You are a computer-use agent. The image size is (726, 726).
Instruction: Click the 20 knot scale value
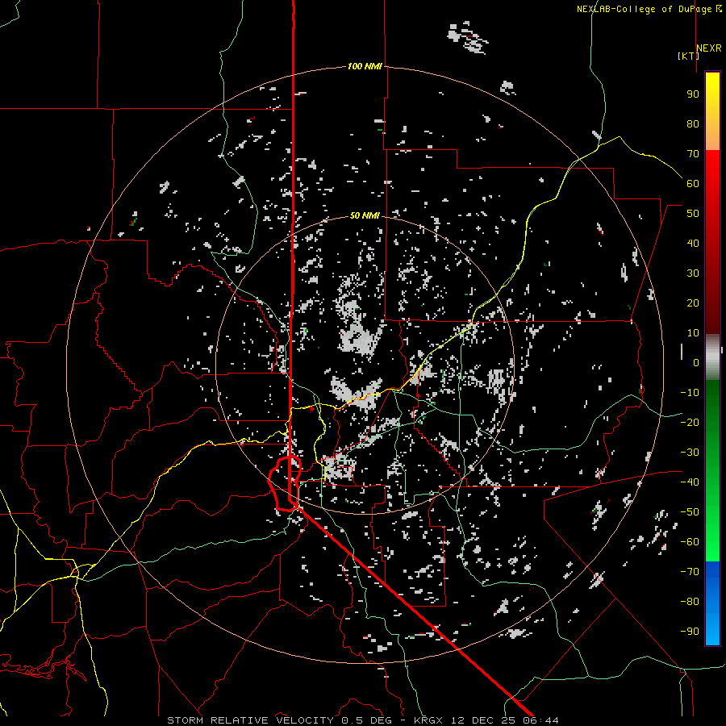693,302
